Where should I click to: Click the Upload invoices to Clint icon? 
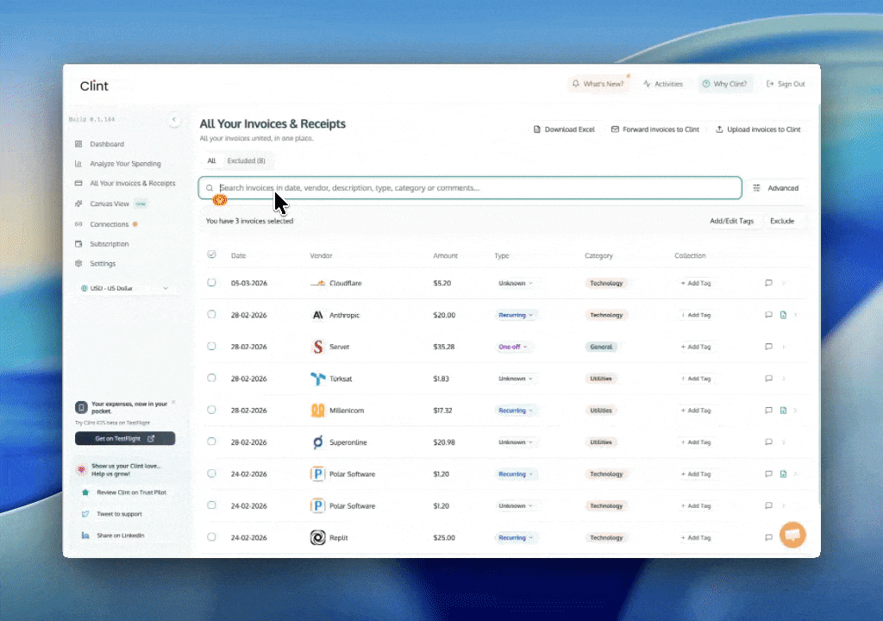pos(722,129)
